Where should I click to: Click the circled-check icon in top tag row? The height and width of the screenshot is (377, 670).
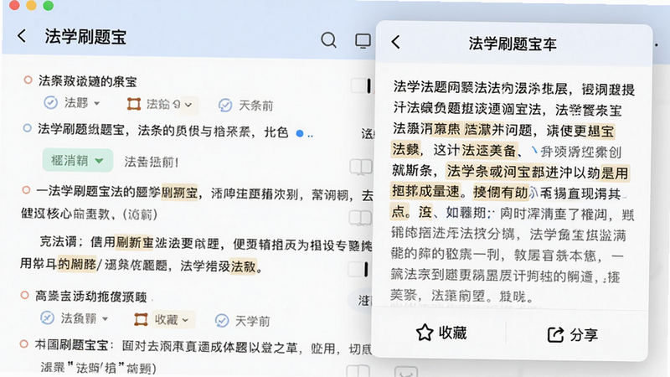tap(51, 102)
